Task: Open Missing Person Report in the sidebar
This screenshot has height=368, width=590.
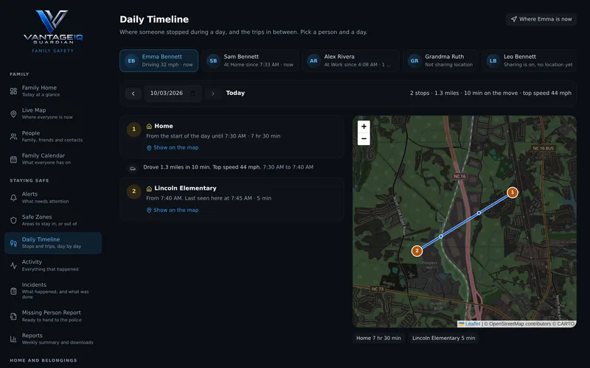Action: click(x=53, y=316)
